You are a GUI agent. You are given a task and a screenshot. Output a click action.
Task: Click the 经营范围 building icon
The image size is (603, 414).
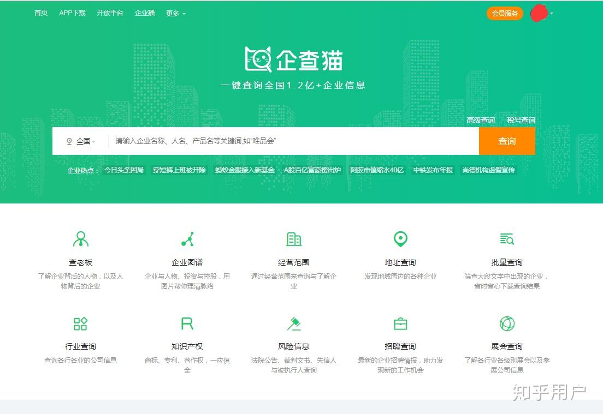pyautogui.click(x=293, y=238)
